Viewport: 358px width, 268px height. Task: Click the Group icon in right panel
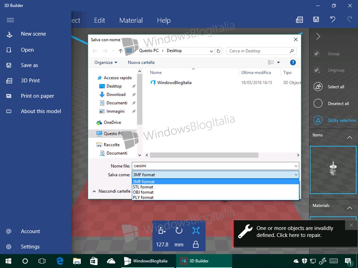[317, 54]
